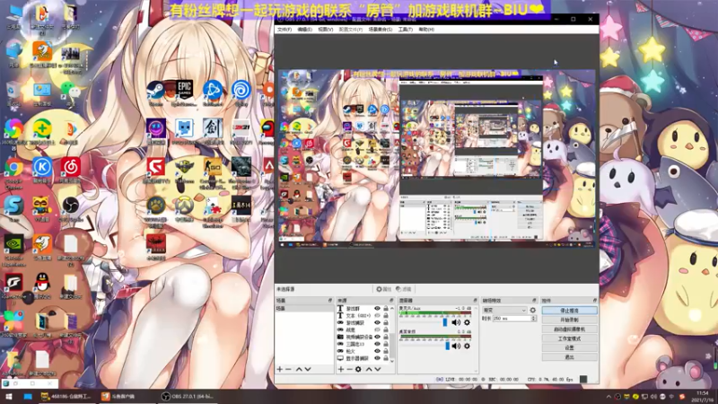Open Steam shortcut on the desktop
The height and width of the screenshot is (404, 718).
tap(156, 92)
